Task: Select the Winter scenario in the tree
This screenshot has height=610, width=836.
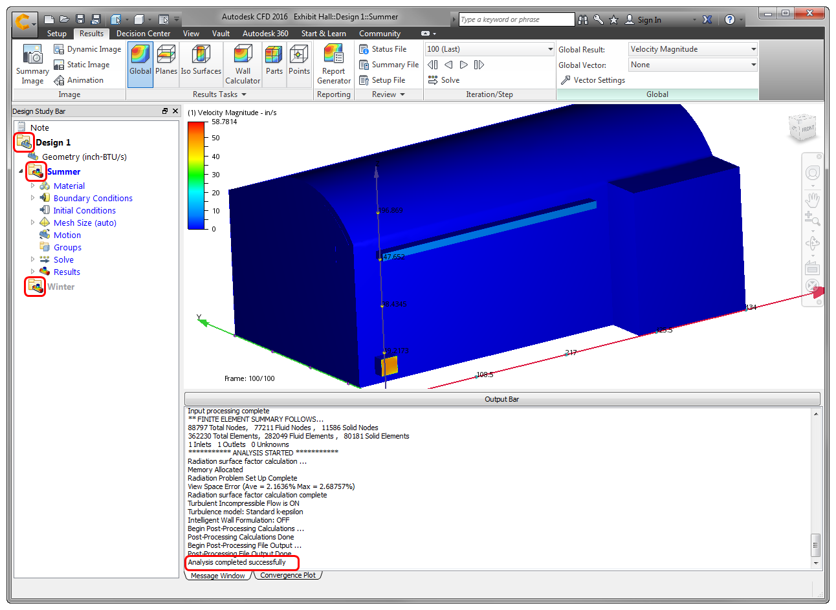Action: coord(61,287)
